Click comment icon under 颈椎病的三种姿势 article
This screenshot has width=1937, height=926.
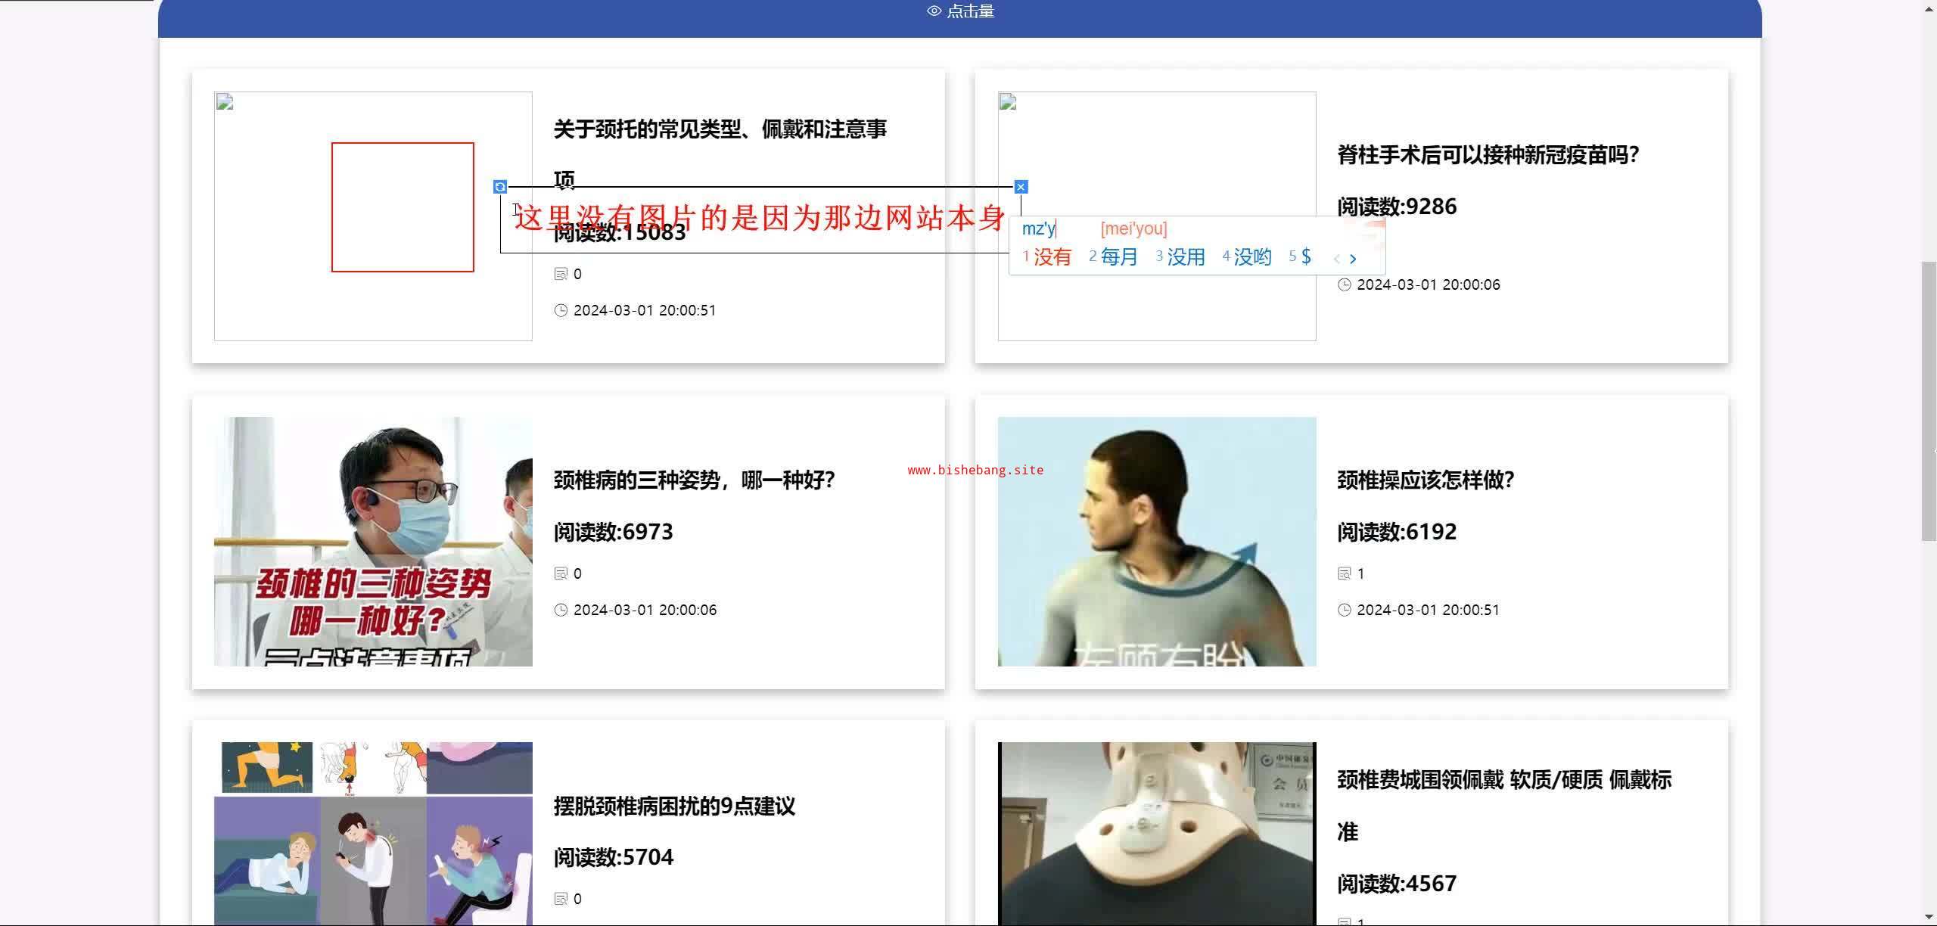(561, 573)
